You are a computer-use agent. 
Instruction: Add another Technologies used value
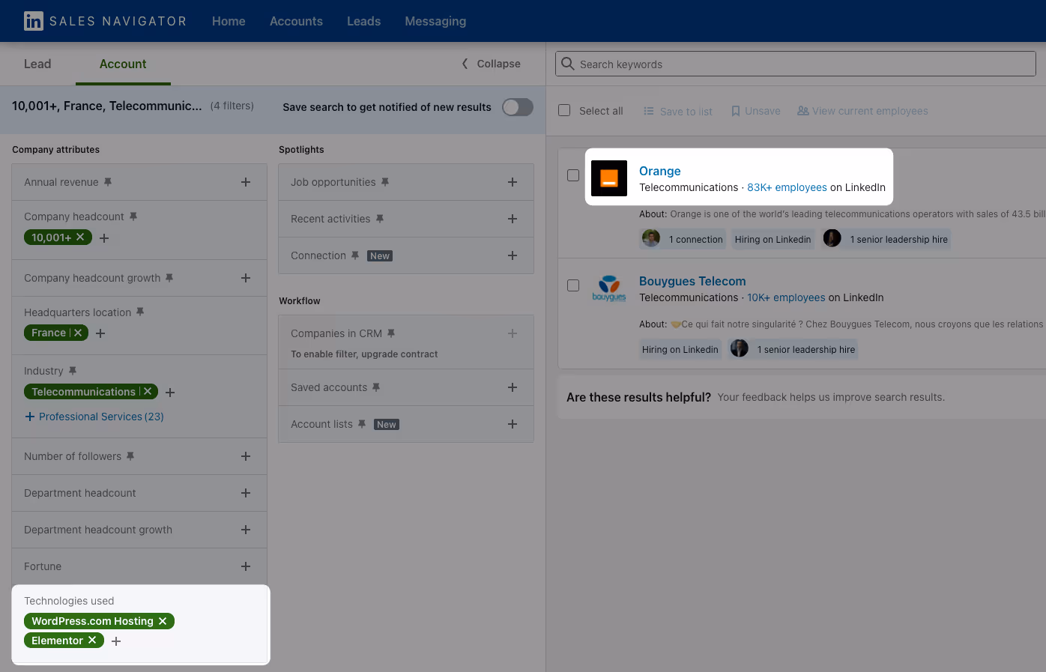[x=116, y=641]
